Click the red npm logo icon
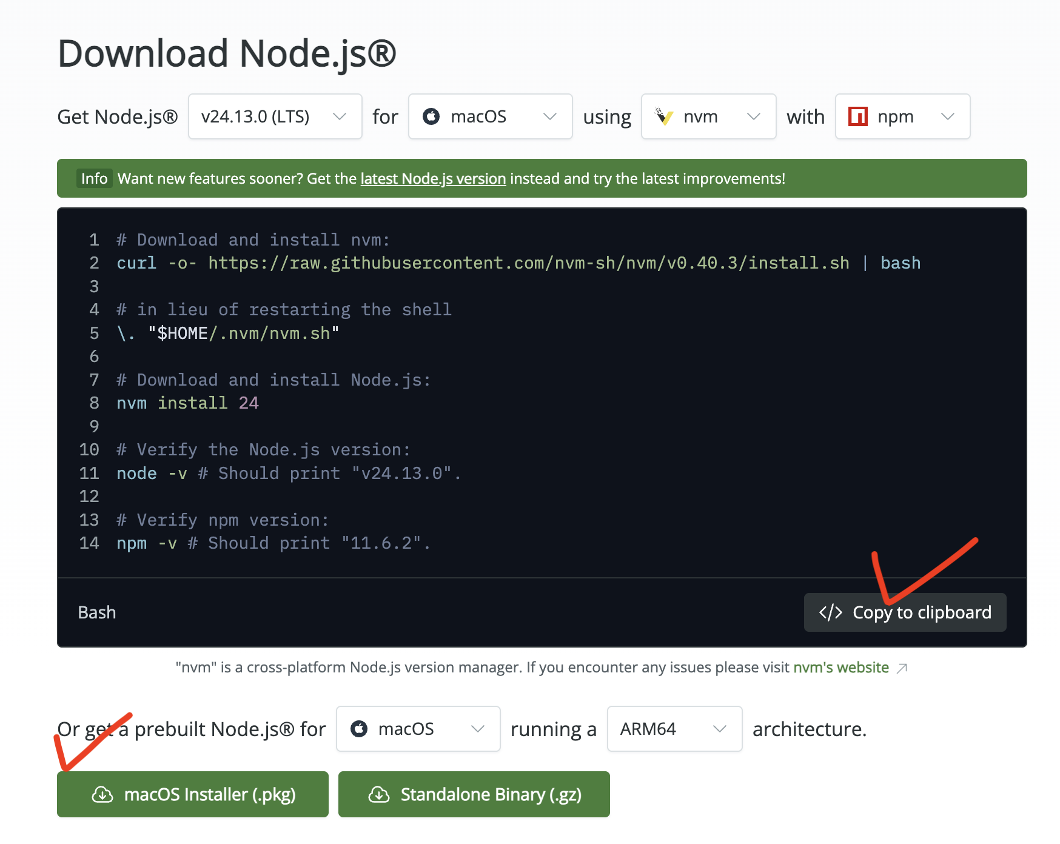Viewport: 1060px width, 844px height. (x=857, y=116)
